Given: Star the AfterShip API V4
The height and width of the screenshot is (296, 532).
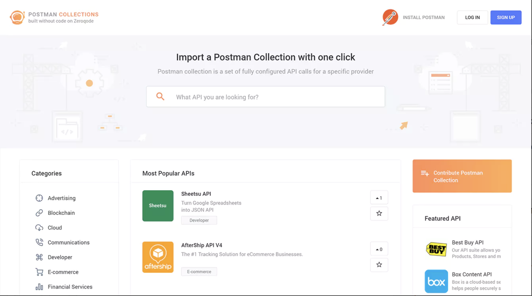Looking at the screenshot, I should pos(379,265).
